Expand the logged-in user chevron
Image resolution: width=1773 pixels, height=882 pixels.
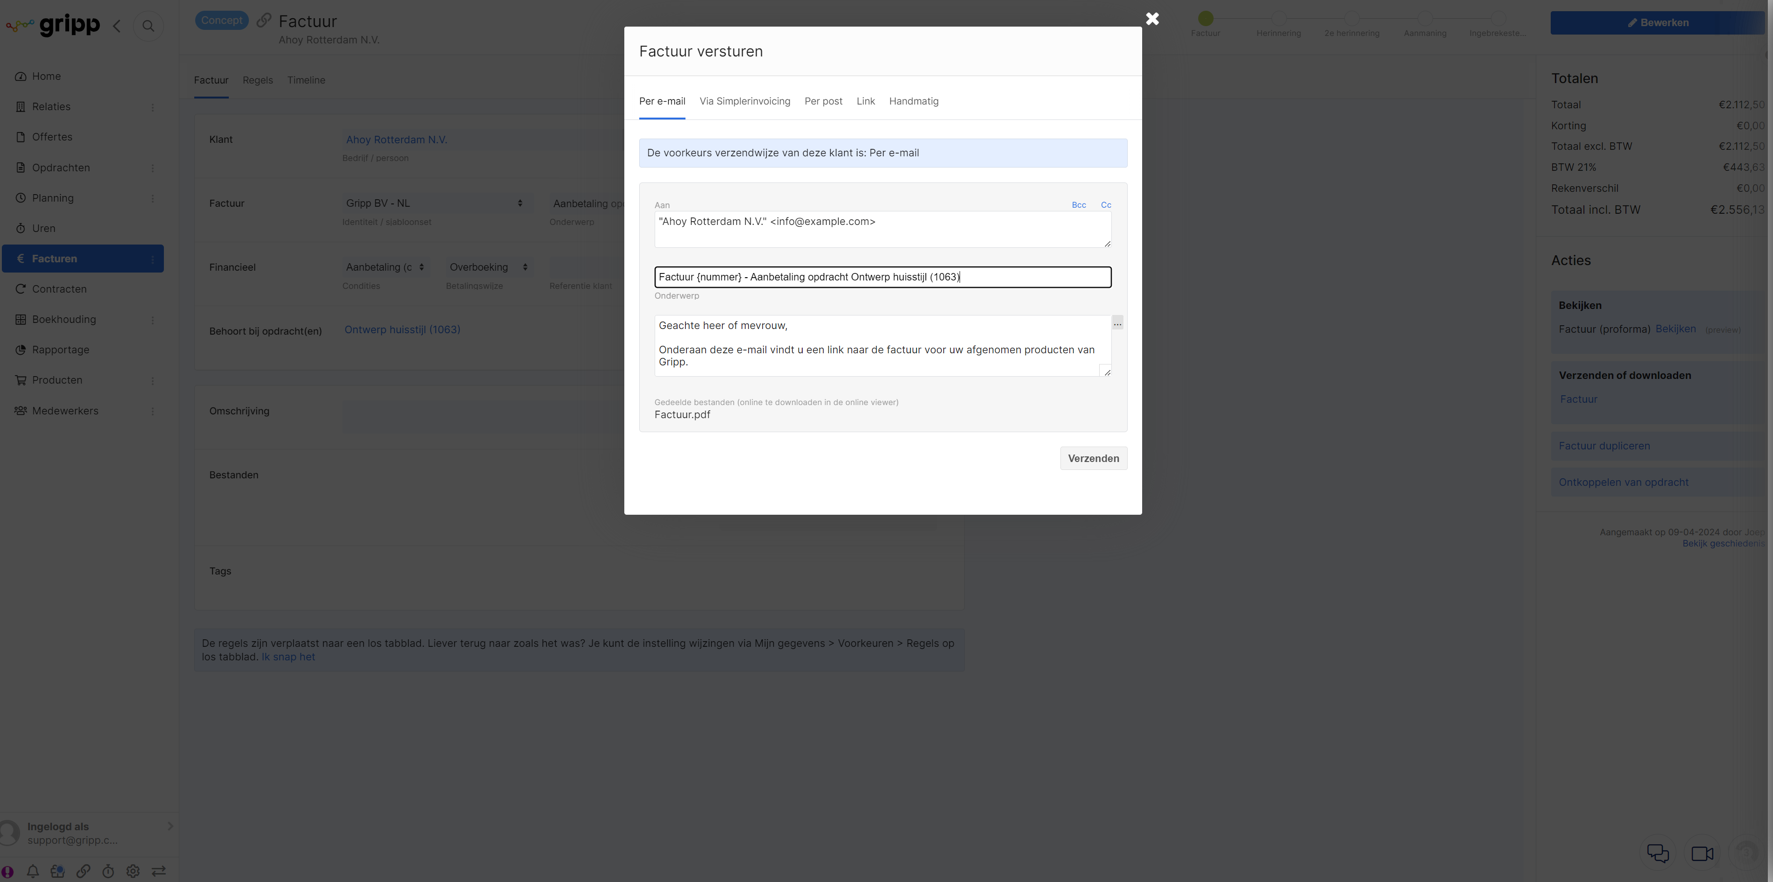click(170, 826)
